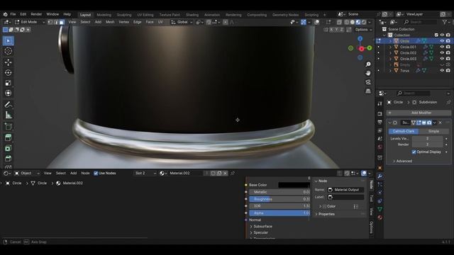This screenshot has width=454, height=255.
Task: Select the Rotate tool
Action: pyautogui.click(x=8, y=72)
